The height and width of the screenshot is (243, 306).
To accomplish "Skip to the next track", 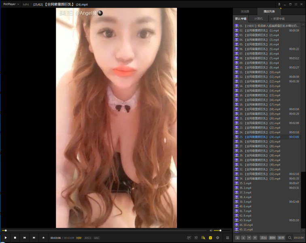I will click(34, 238).
